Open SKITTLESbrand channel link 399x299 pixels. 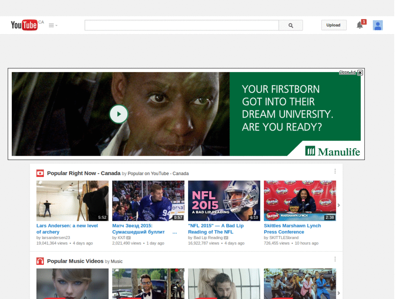click(284, 237)
